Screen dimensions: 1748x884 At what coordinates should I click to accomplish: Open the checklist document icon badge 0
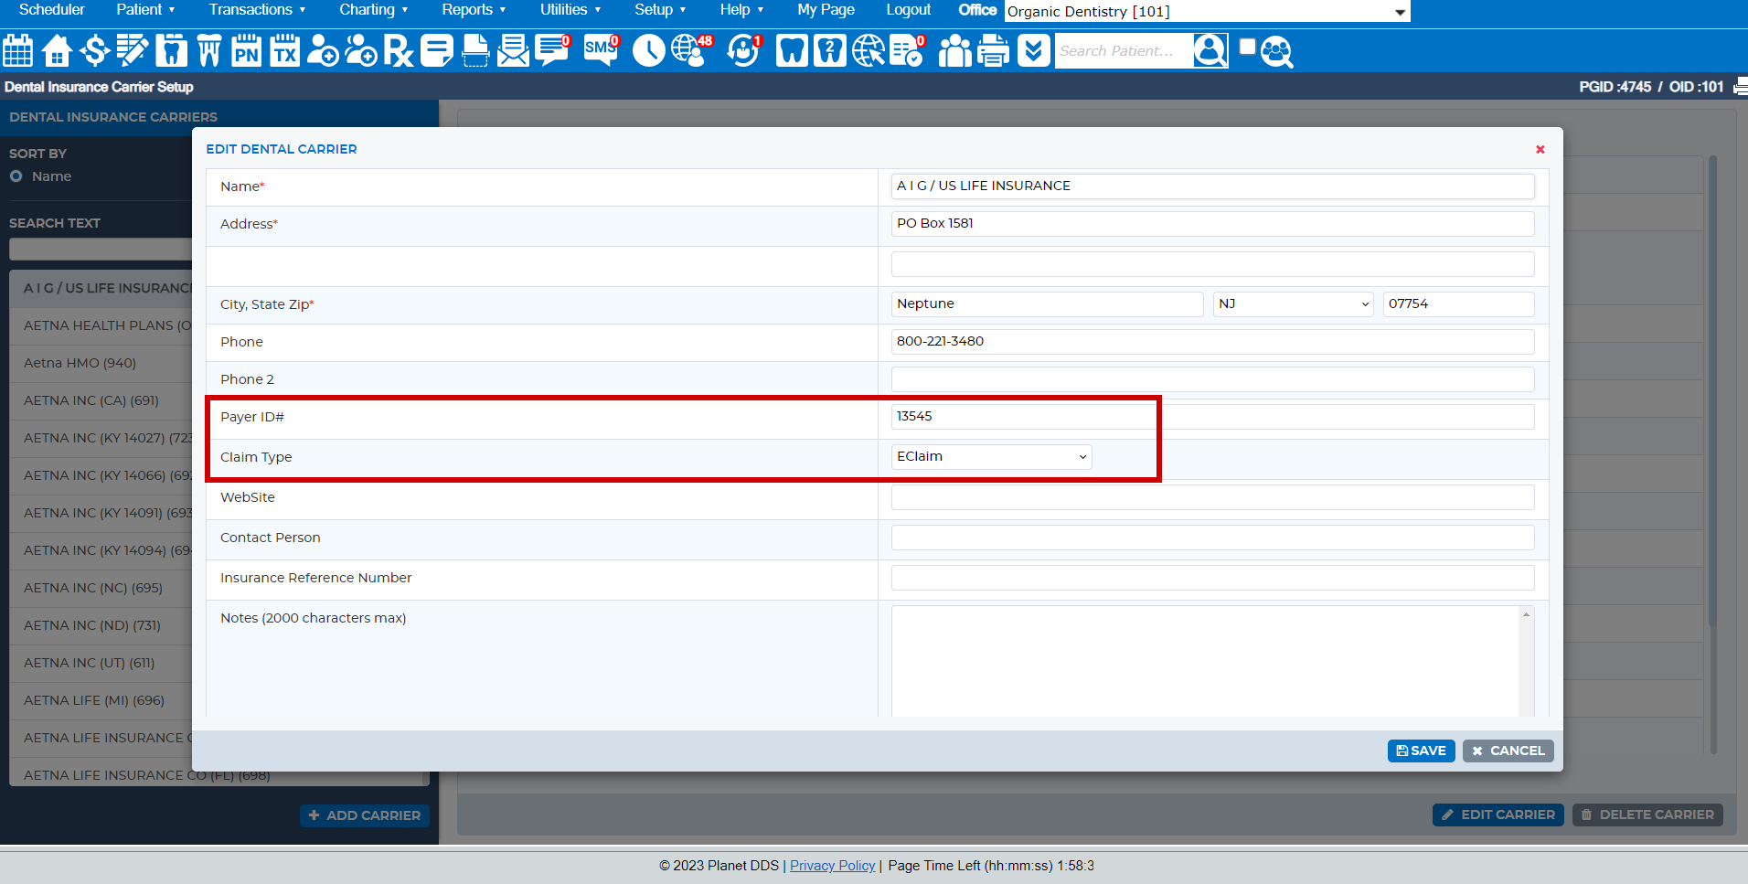(908, 51)
